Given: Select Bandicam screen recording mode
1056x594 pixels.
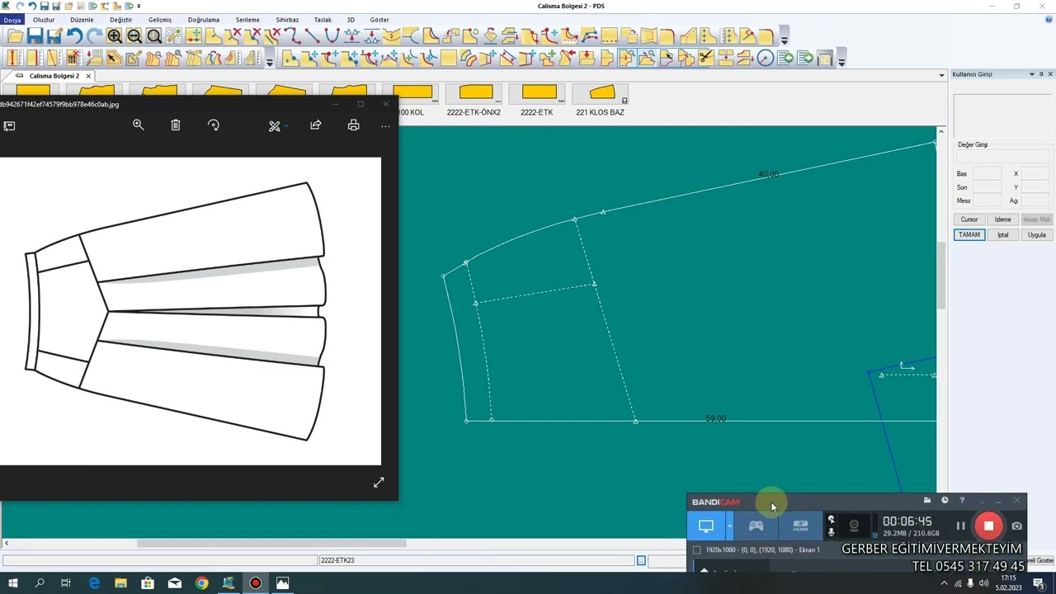Looking at the screenshot, I should coord(706,526).
